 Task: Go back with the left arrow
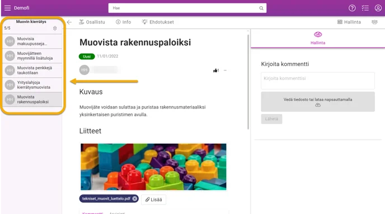point(69,22)
